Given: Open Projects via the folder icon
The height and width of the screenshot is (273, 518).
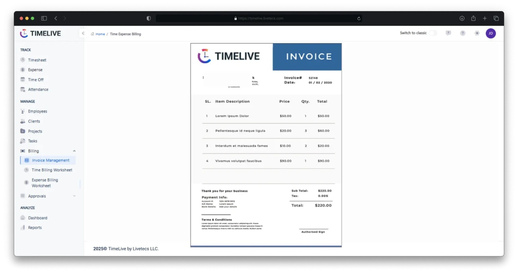Looking at the screenshot, I should (23, 131).
